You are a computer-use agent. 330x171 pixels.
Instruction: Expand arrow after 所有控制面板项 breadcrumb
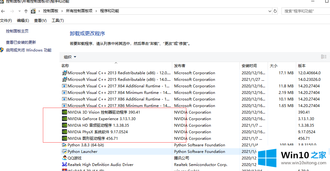pyautogui.click(x=96, y=11)
